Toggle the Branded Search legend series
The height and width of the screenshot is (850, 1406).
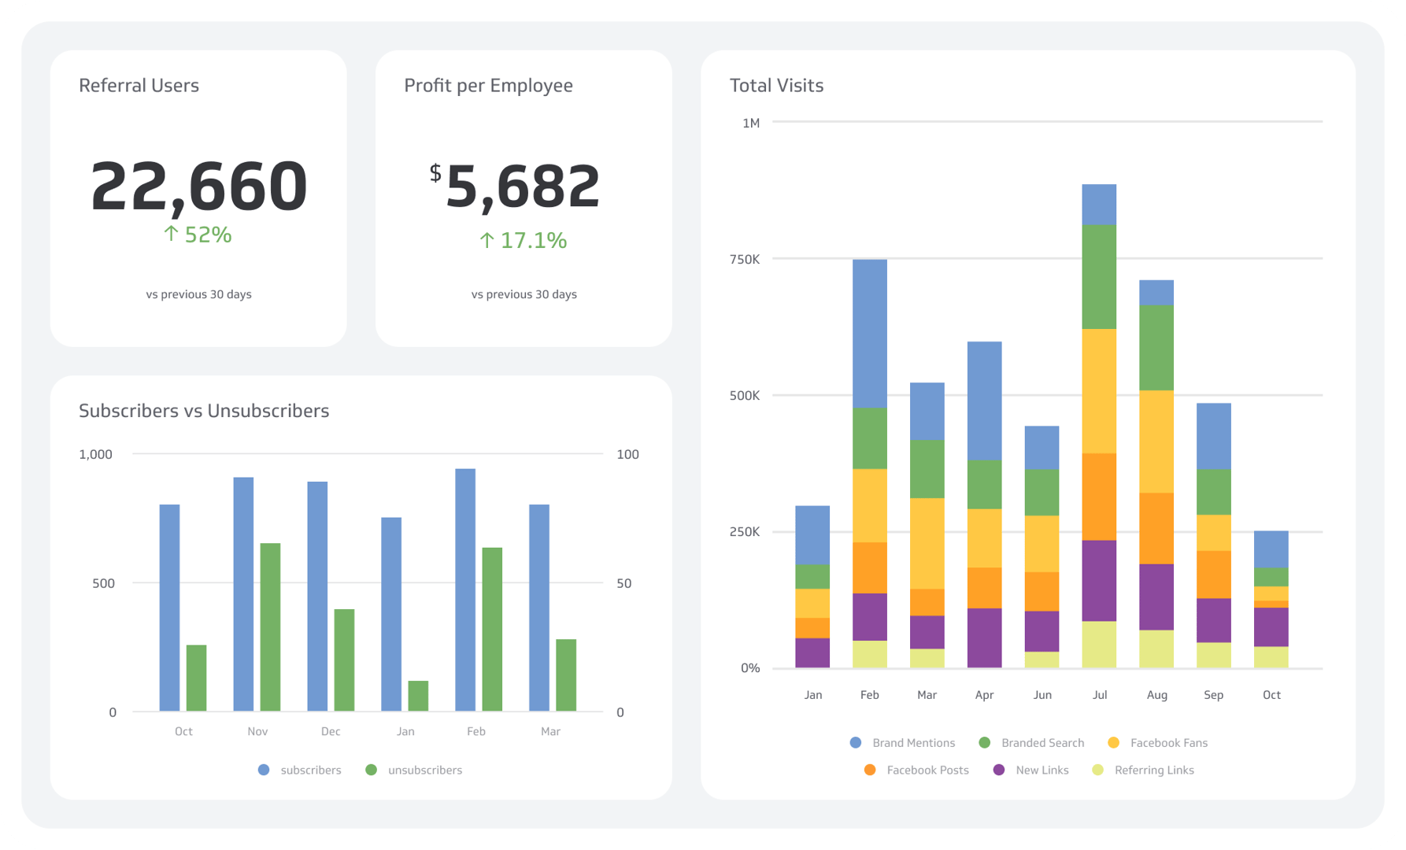coord(1031,743)
